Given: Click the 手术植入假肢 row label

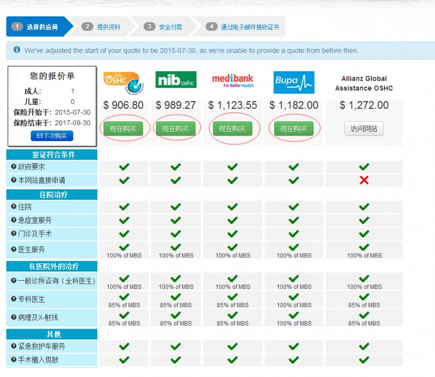Looking at the screenshot, I should (38, 360).
